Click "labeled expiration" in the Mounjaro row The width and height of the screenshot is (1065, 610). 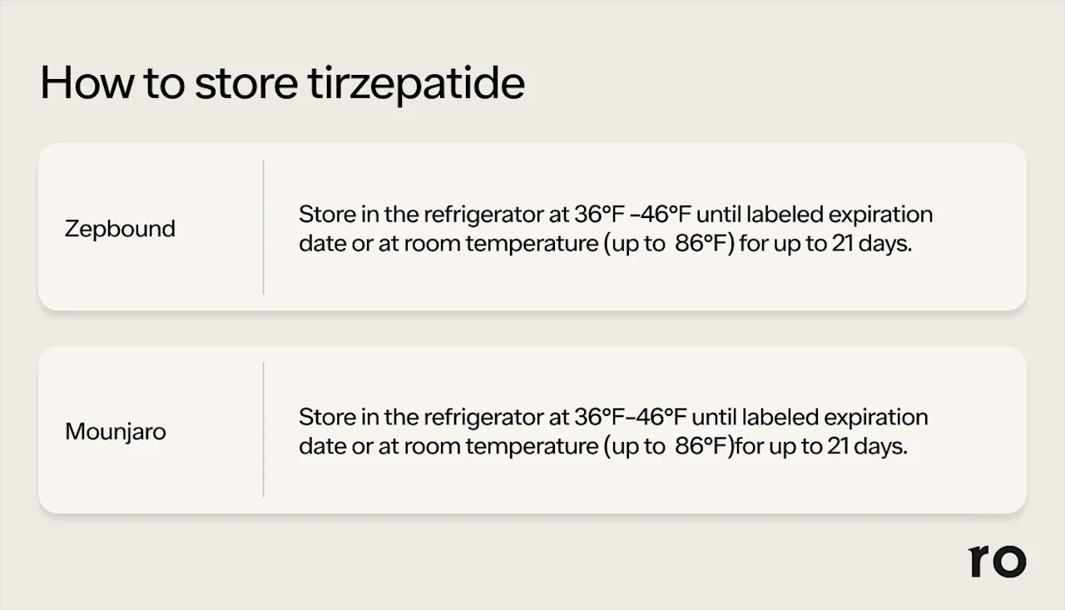tap(835, 417)
